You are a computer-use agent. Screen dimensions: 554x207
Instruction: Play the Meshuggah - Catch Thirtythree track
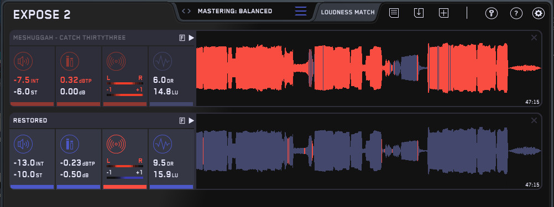[x=191, y=38]
